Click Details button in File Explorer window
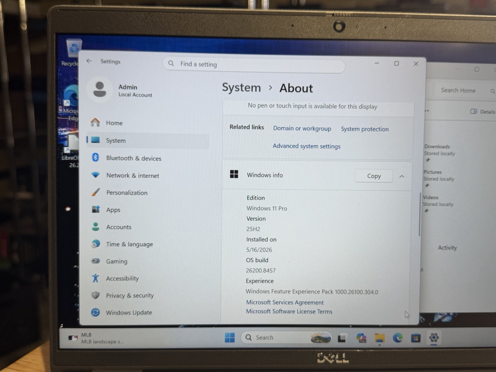The width and height of the screenshot is (496, 372). [482, 112]
